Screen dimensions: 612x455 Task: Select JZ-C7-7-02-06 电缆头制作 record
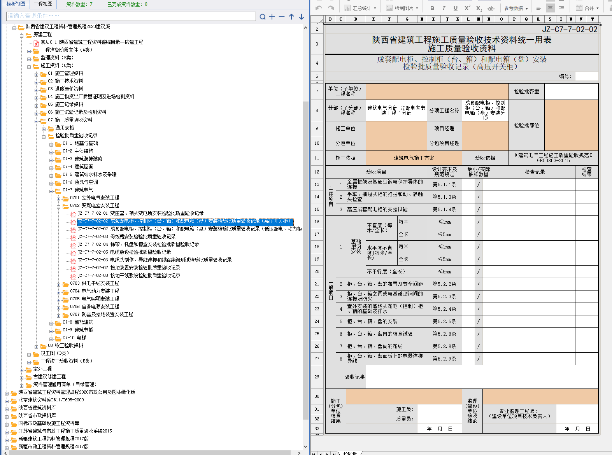pyautogui.click(x=154, y=260)
